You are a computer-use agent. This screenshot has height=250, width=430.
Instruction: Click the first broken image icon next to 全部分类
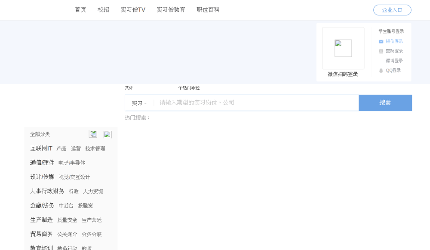pyautogui.click(x=93, y=134)
